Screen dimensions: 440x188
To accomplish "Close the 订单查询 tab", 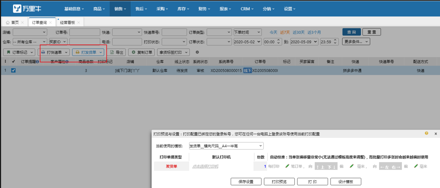I will point(51,23).
